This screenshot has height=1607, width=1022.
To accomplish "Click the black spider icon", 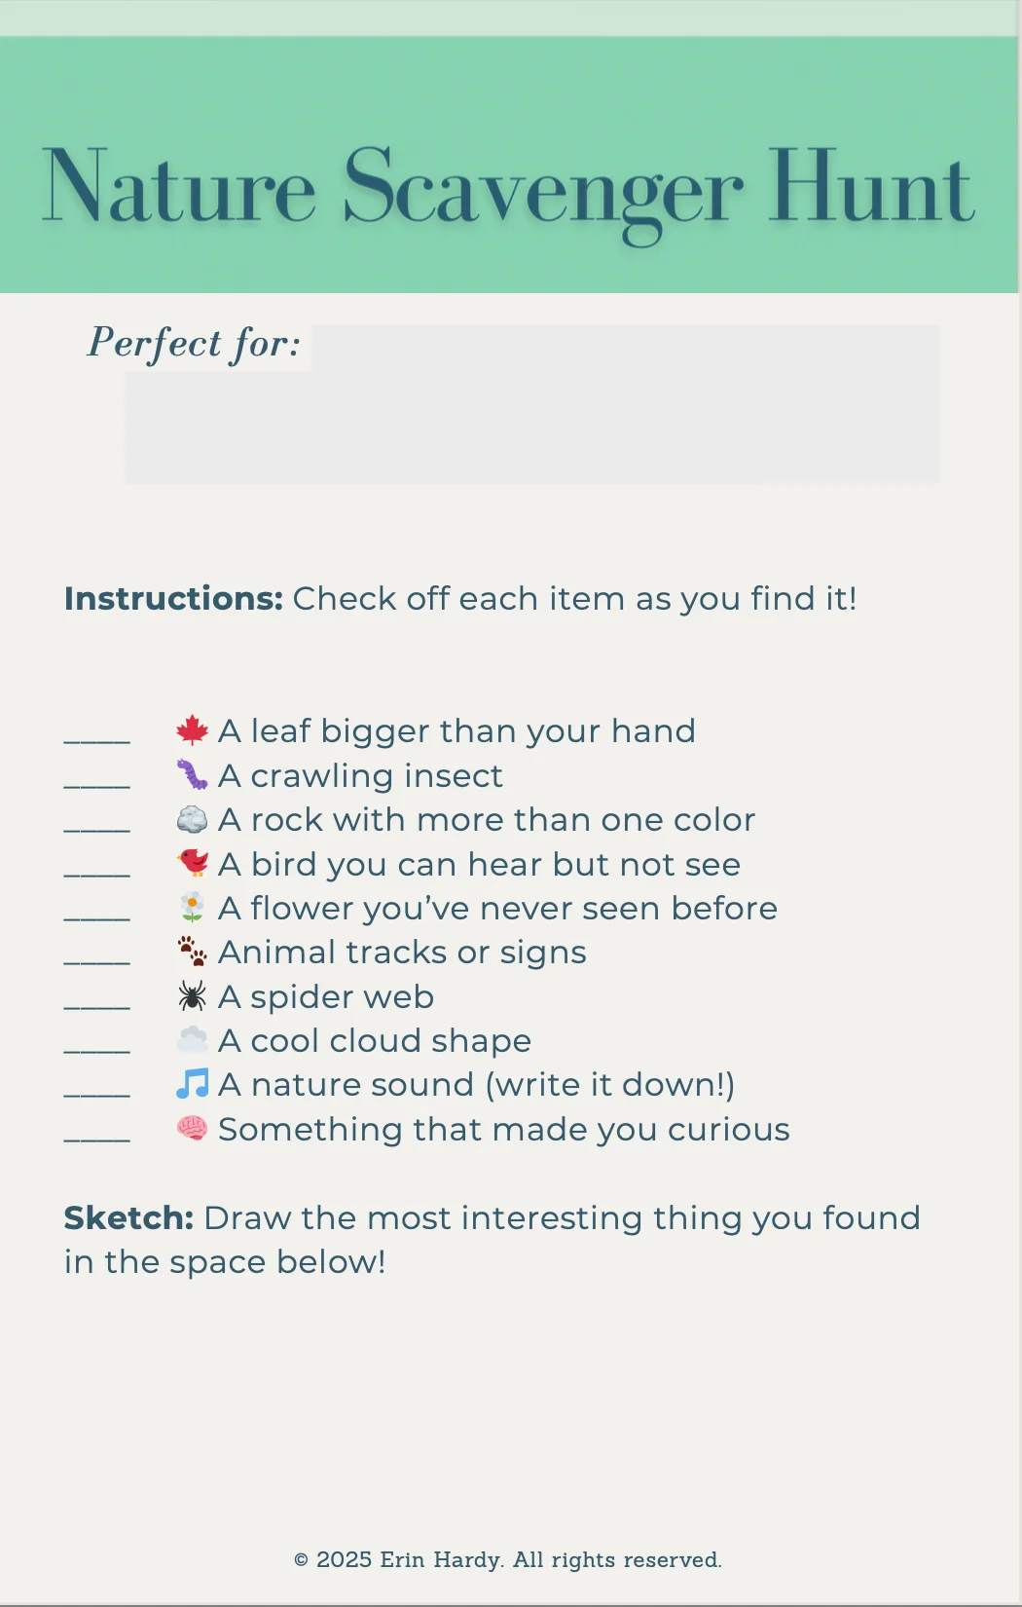I will [x=193, y=995].
